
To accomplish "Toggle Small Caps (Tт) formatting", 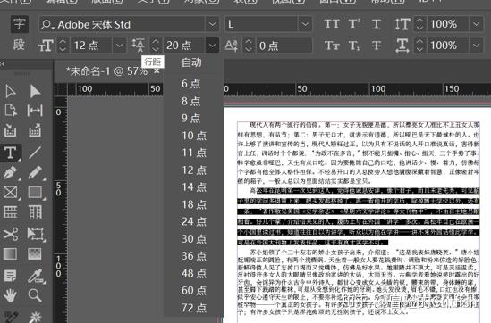I will (x=332, y=46).
